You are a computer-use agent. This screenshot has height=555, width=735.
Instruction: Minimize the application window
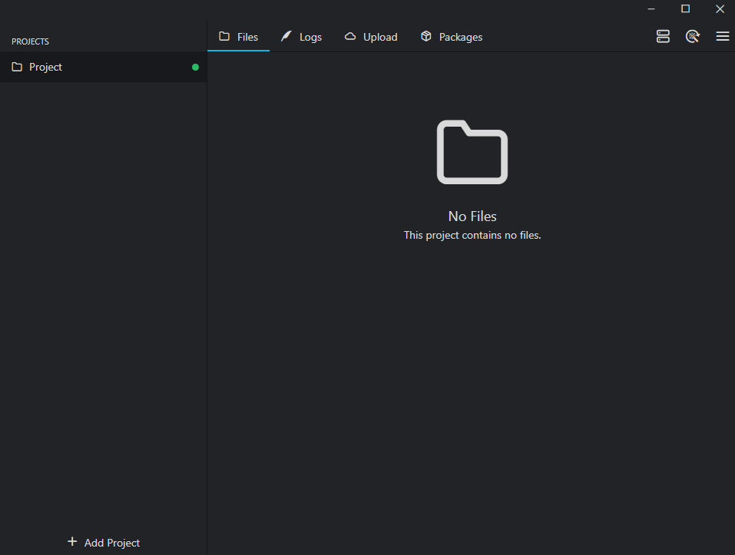pos(651,9)
